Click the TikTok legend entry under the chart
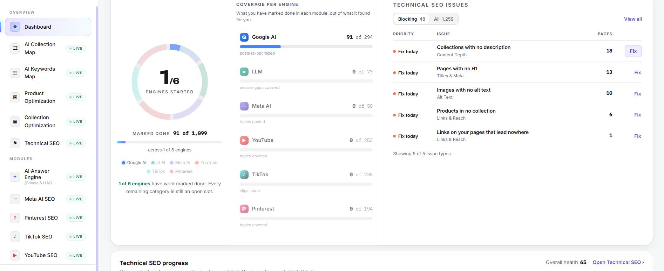The image size is (664, 271). point(156,171)
